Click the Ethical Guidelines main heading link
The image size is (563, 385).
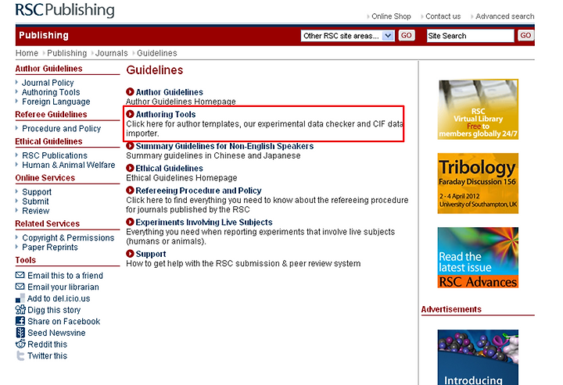(x=169, y=168)
